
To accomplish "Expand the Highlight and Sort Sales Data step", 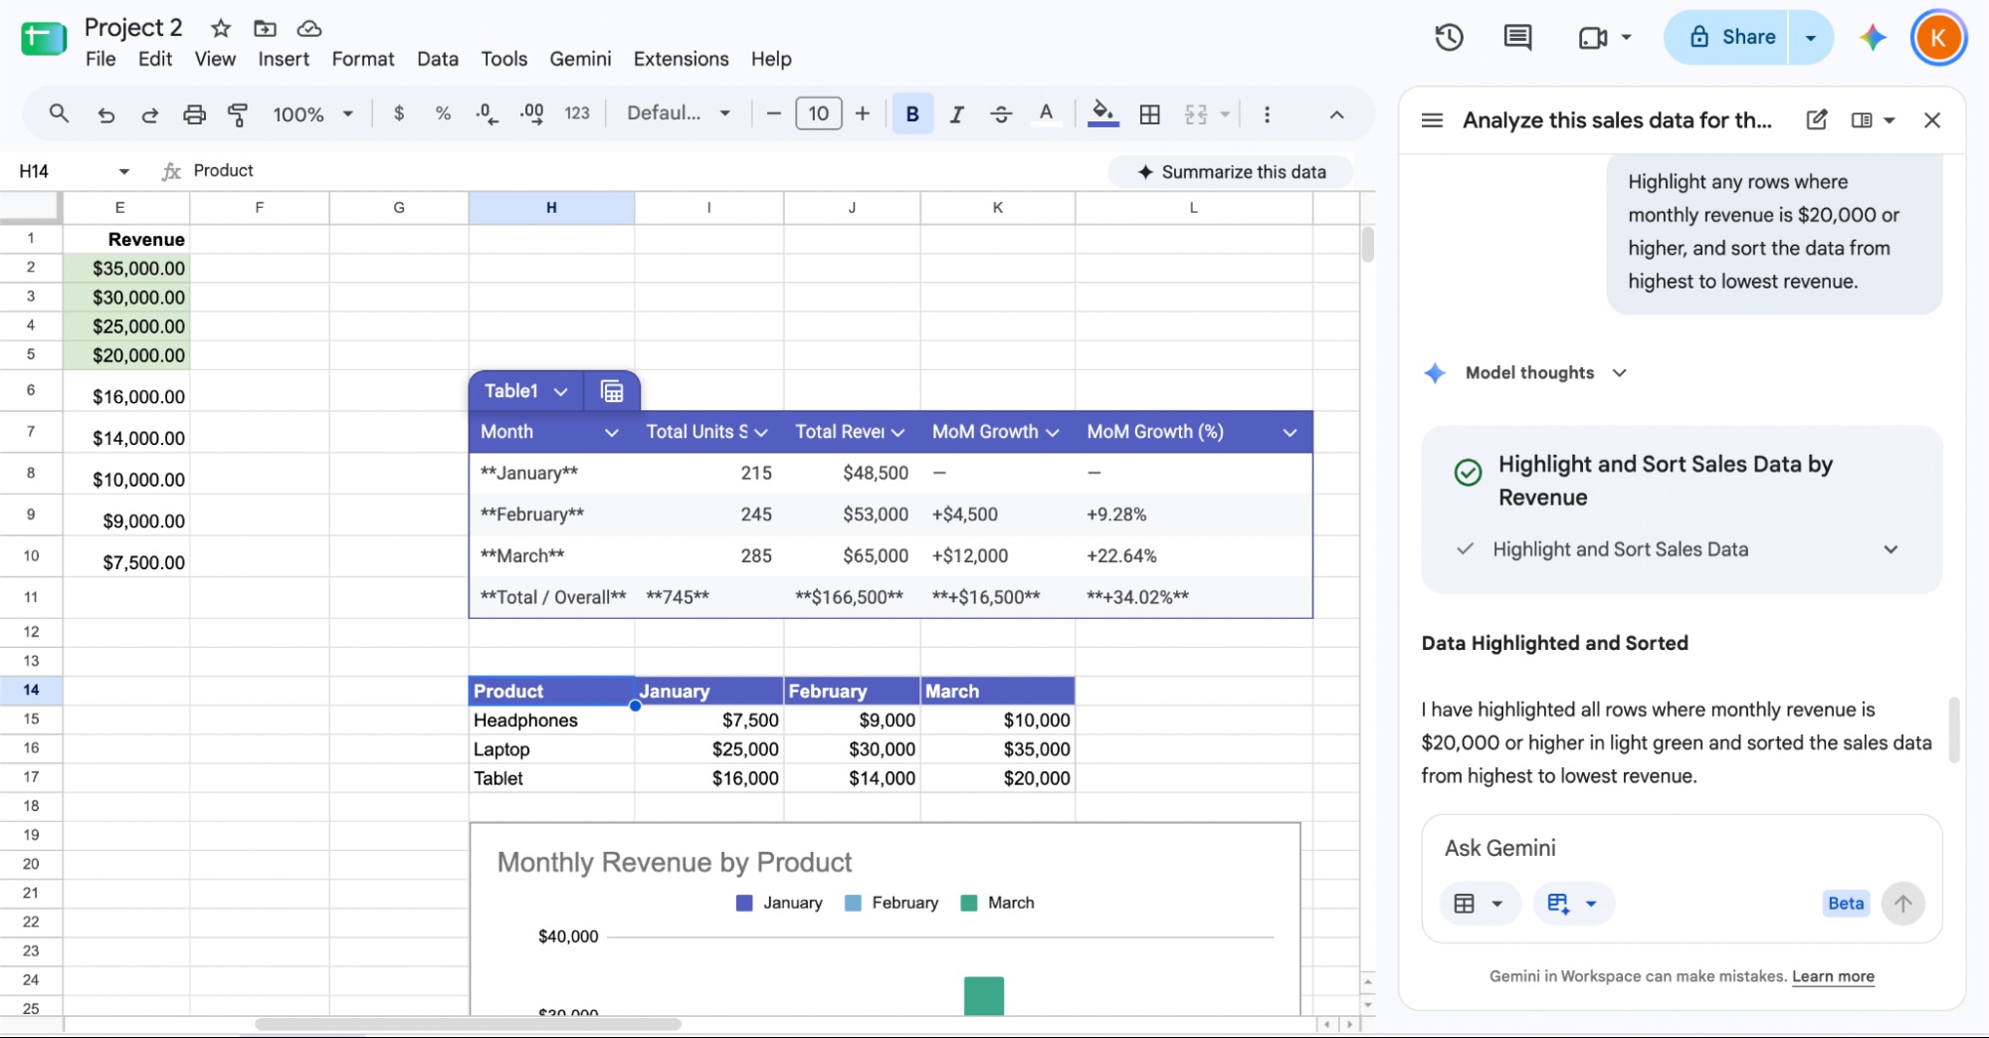I will tap(1890, 549).
